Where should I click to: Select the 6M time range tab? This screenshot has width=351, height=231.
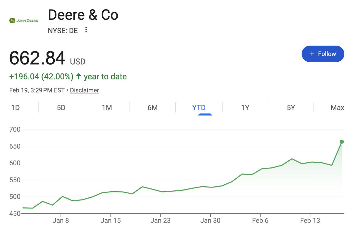coord(152,108)
